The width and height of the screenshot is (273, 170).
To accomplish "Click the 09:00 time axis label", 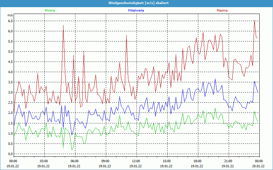I will 106,161.
